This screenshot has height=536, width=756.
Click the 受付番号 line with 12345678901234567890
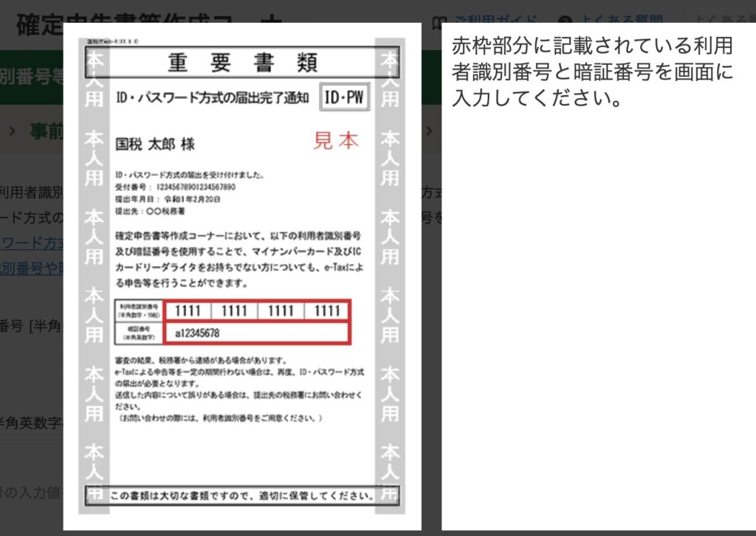click(x=175, y=187)
